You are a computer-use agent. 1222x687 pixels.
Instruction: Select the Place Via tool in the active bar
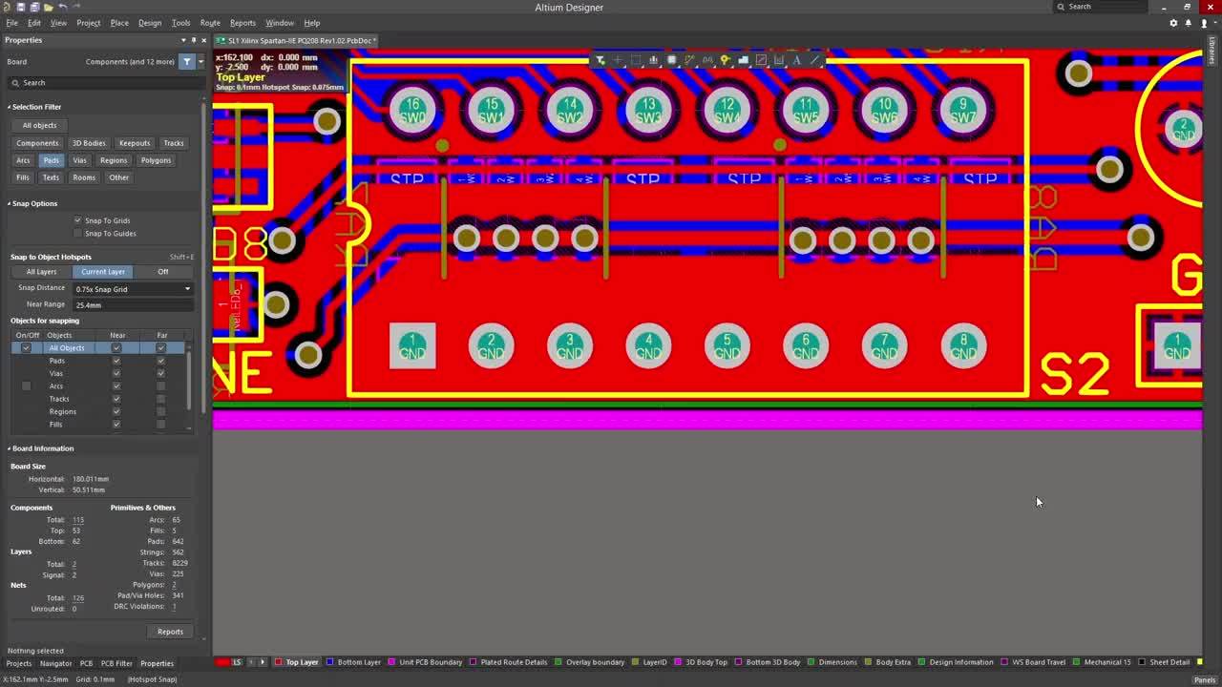[x=725, y=60]
